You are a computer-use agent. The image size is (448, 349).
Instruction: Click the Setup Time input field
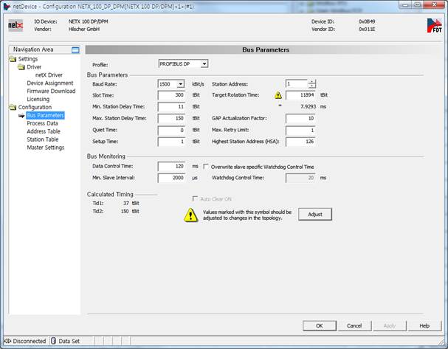tap(171, 142)
